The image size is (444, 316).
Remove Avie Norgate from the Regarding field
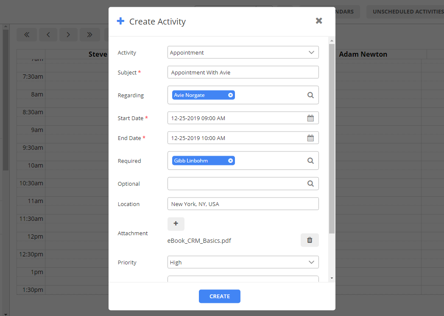pos(229,95)
